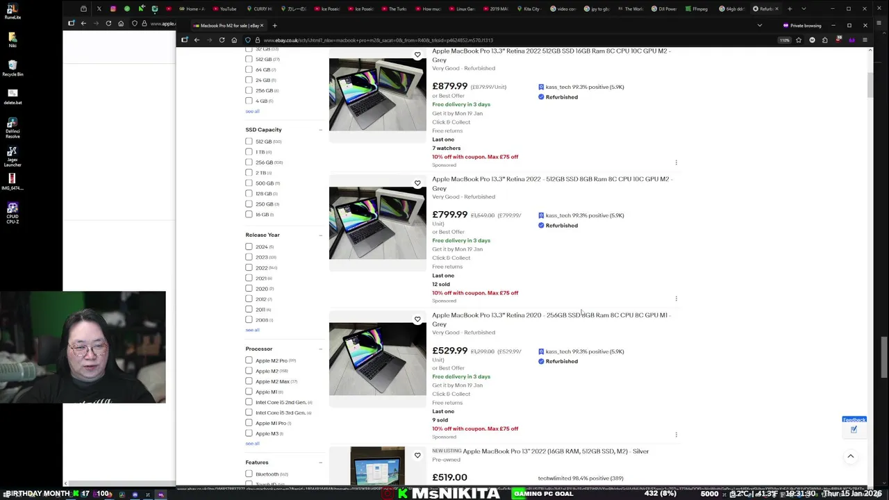Bookmark the eBay page with the star icon
889x500 pixels.
pyautogui.click(x=799, y=40)
